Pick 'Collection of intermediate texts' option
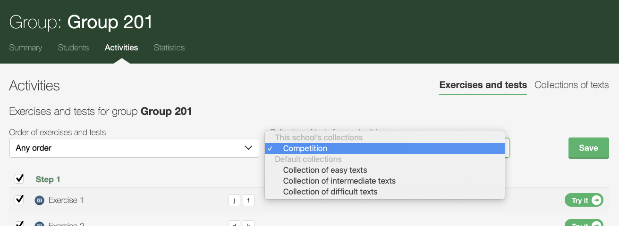The image size is (619, 226). pyautogui.click(x=339, y=181)
